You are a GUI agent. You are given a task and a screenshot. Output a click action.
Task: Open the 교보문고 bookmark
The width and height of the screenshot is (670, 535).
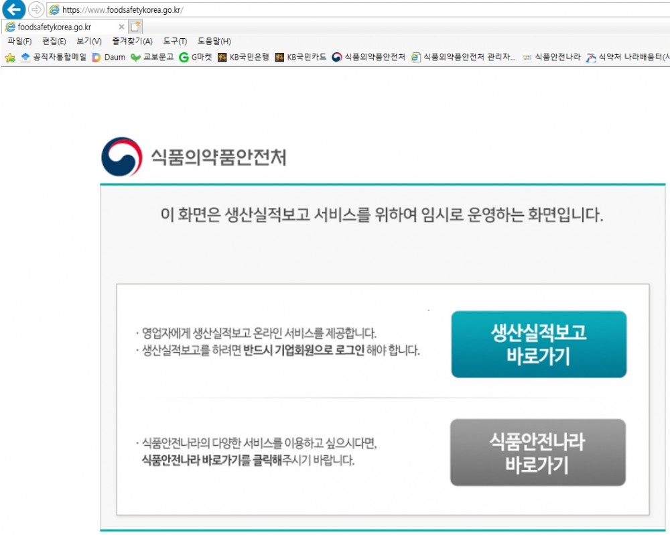(152, 57)
